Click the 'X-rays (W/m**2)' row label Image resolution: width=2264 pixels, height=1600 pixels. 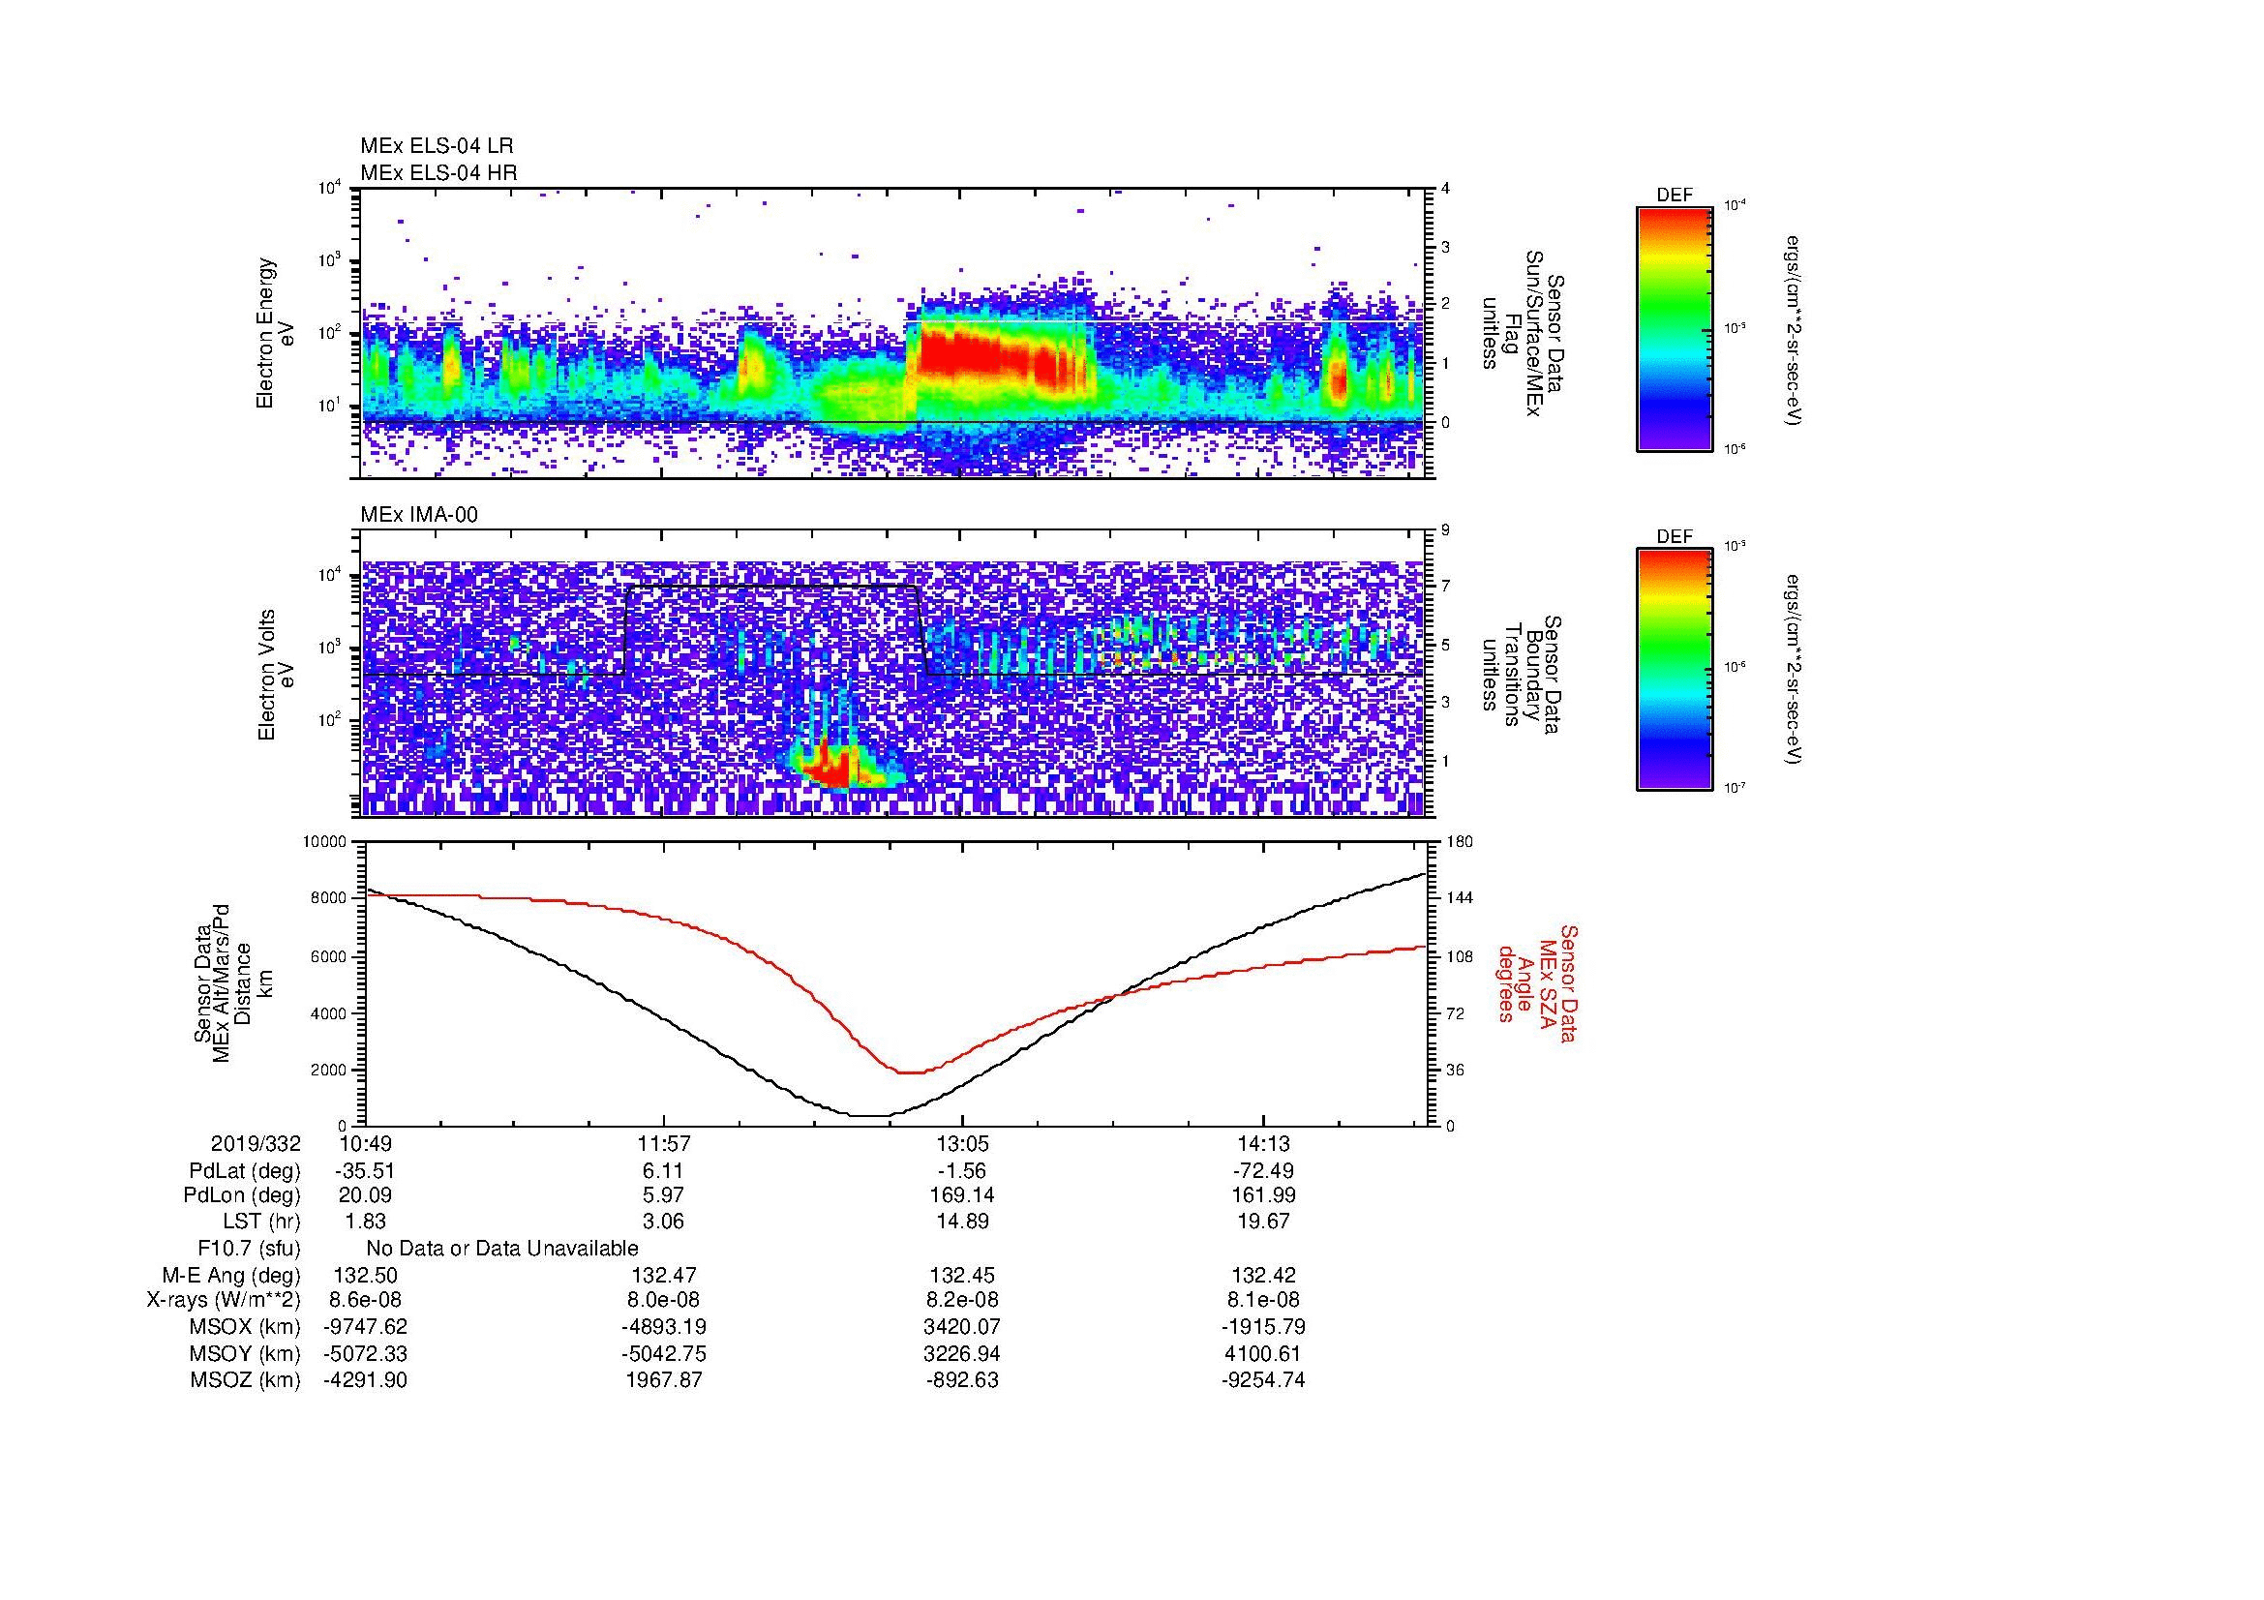click(x=223, y=1300)
